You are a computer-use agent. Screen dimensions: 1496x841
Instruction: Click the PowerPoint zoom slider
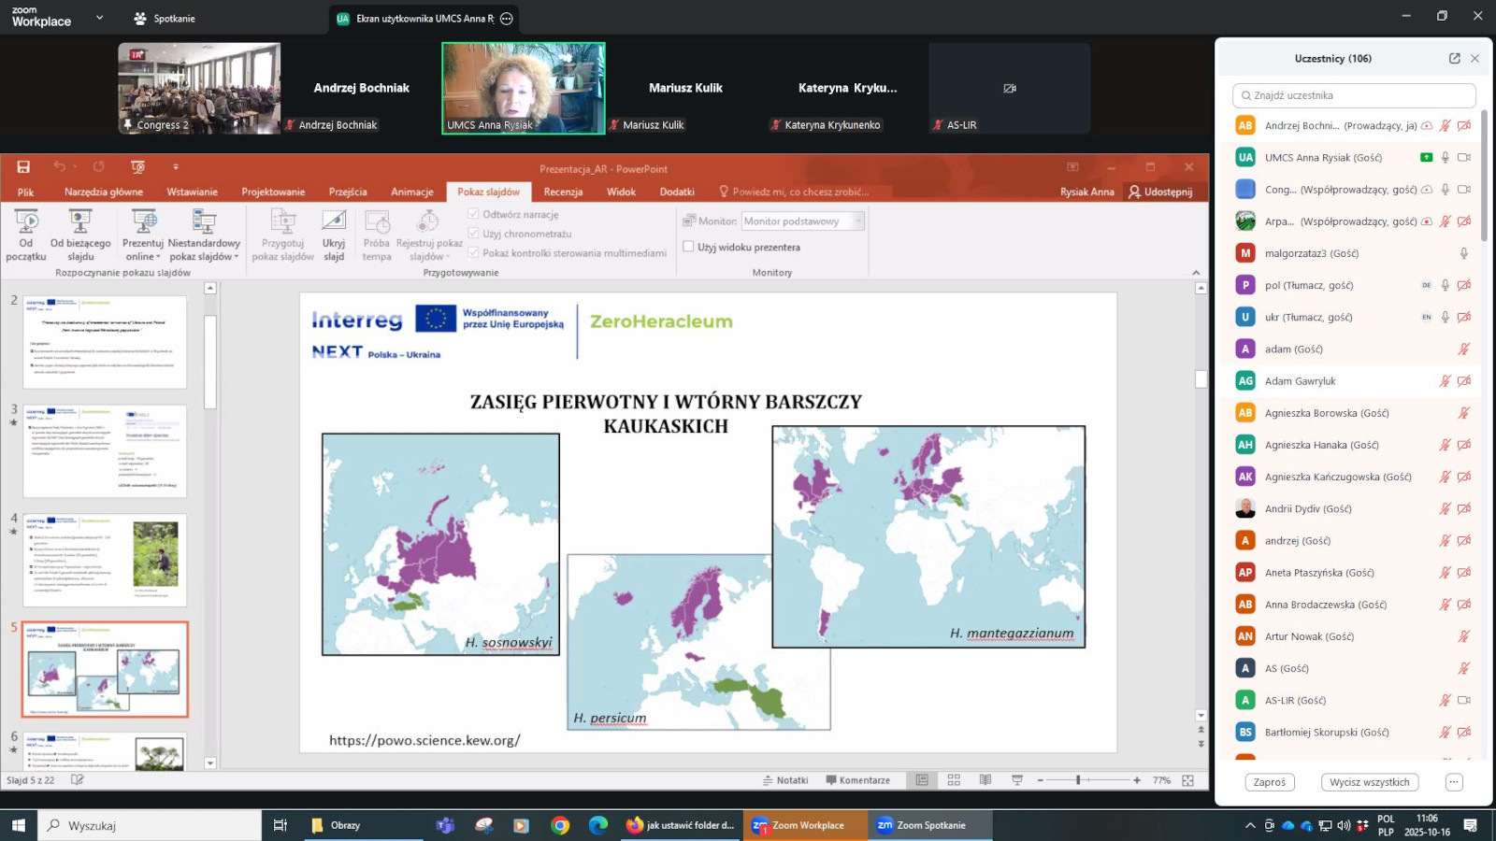click(1078, 780)
